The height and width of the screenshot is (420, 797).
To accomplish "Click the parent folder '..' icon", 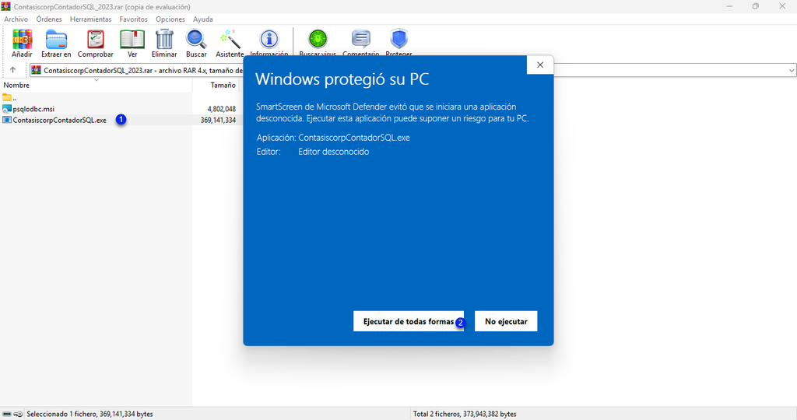I will [6, 97].
